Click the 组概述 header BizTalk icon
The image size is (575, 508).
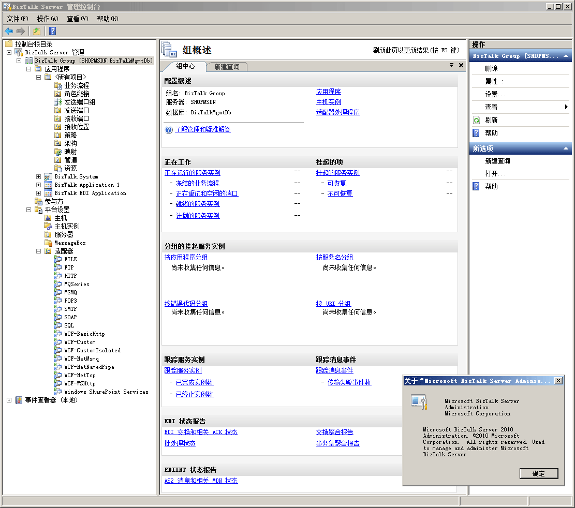169,50
